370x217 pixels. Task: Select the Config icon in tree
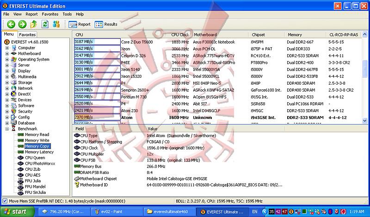coord(14,117)
